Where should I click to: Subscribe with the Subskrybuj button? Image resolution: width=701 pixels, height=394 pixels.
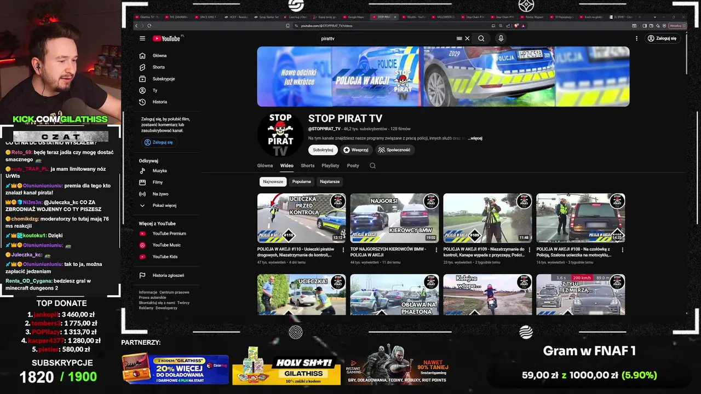point(323,150)
